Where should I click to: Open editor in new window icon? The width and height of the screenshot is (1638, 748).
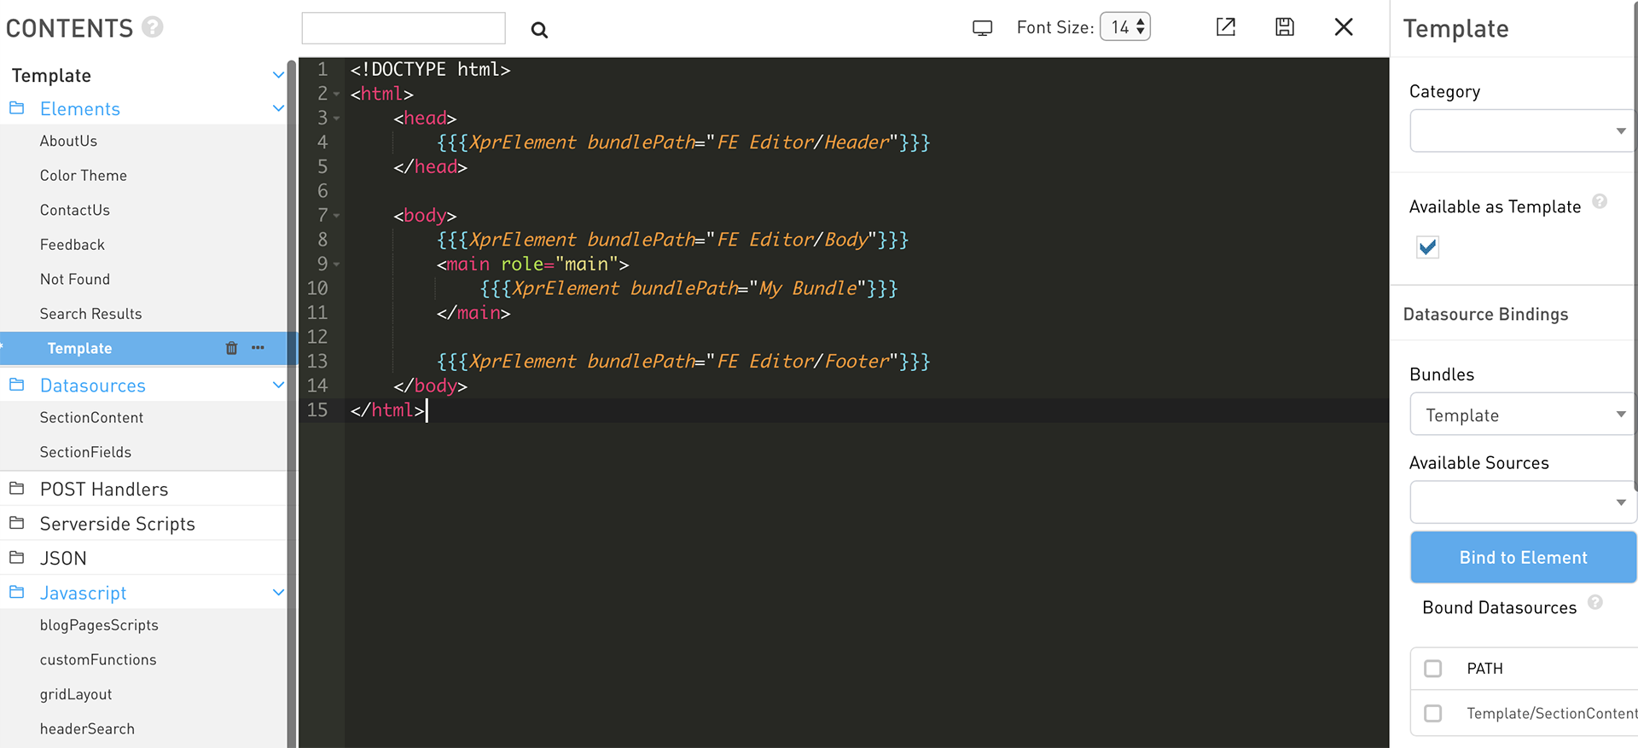coord(1226,27)
